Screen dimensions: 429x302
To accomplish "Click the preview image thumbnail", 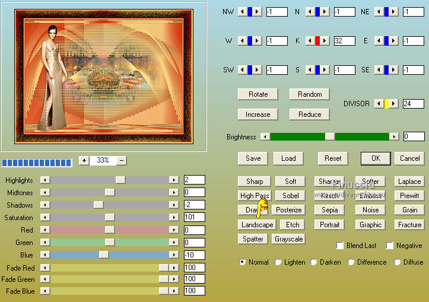I will (104, 77).
